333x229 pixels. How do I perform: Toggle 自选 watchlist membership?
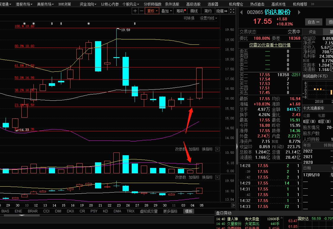coord(313,22)
